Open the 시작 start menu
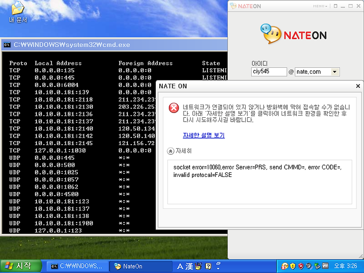The width and height of the screenshot is (364, 273). (x=21, y=266)
